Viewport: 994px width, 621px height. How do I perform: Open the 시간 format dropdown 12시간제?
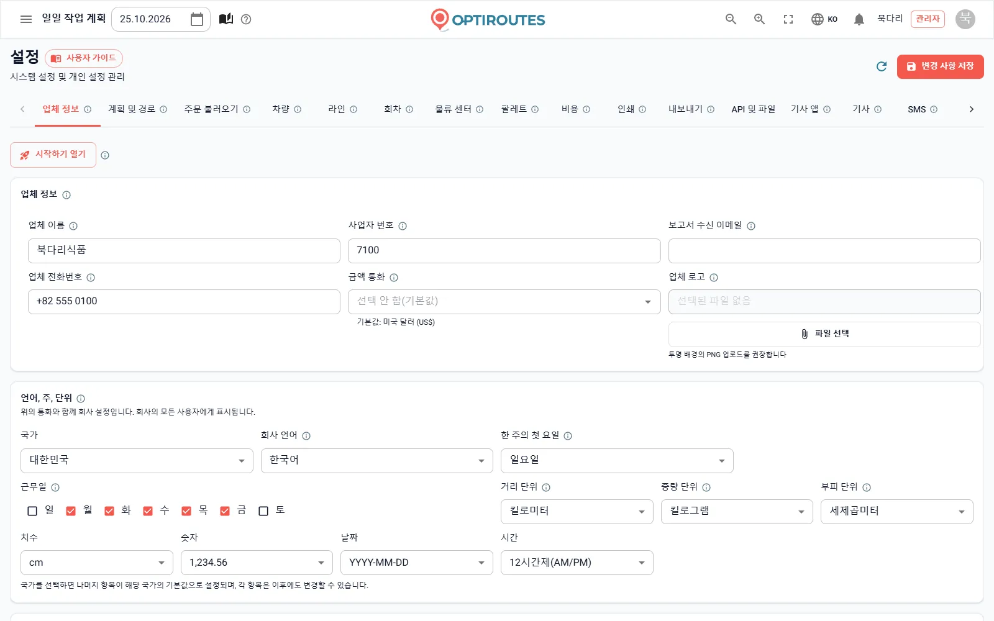pyautogui.click(x=577, y=563)
